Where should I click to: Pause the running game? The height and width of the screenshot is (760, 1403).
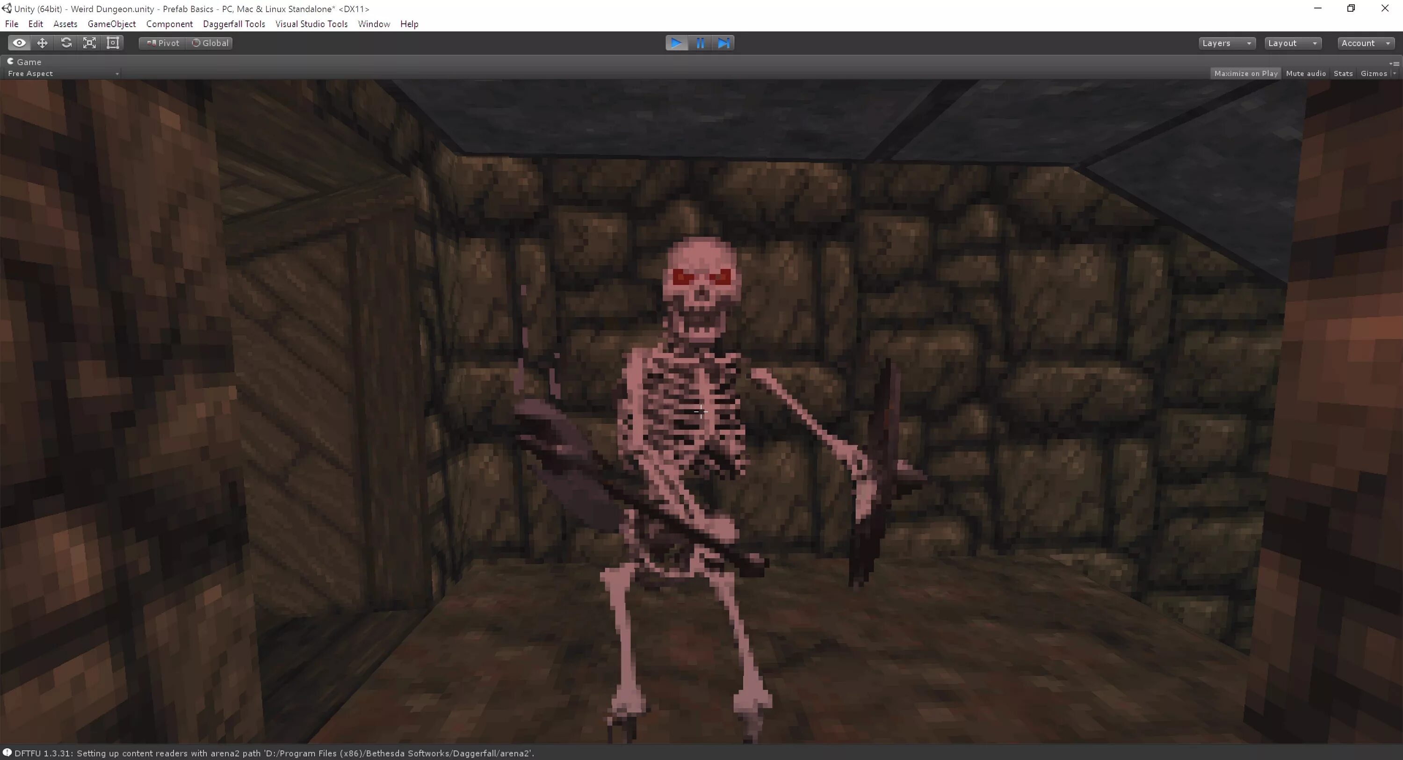[701, 43]
